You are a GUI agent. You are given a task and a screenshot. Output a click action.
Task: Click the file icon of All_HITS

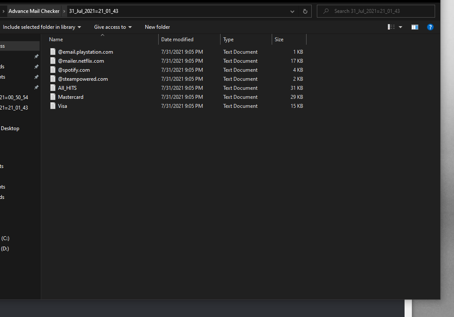(53, 88)
